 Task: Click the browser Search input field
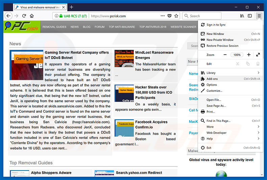(x=202, y=16)
